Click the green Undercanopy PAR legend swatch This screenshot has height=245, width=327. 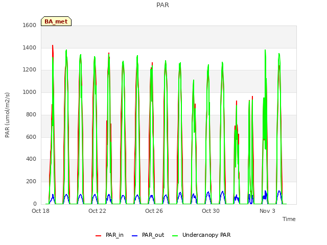click(175, 236)
